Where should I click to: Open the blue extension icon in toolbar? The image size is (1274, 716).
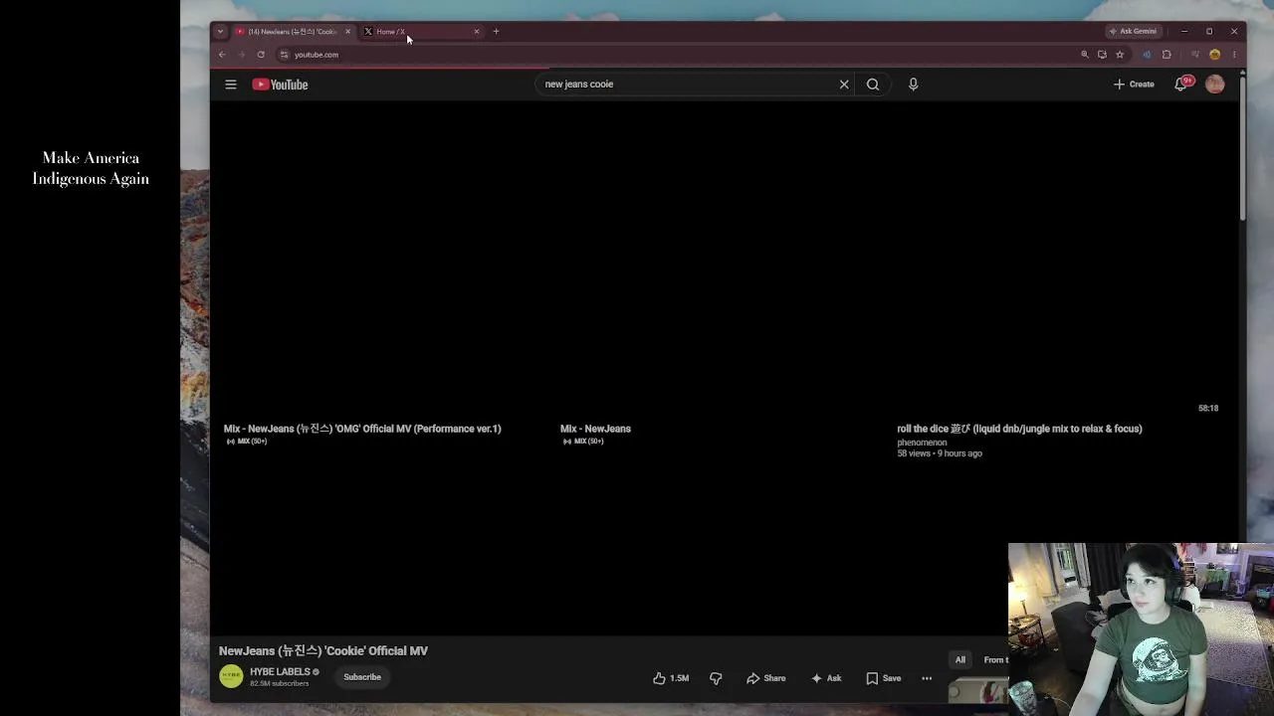click(1147, 55)
